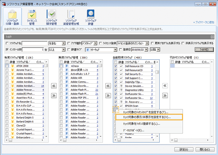Click check icon beside DelphiZip TZip...
This screenshot has height=155, width=218.
121,82
